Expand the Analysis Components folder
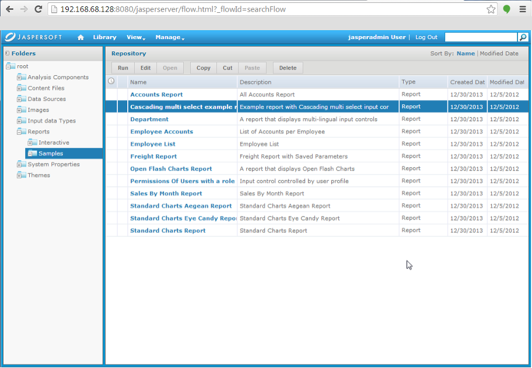 point(19,77)
